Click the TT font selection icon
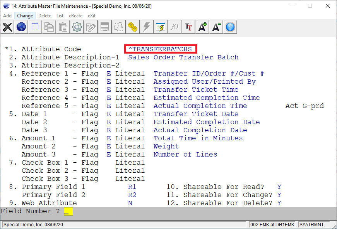337x229 pixels. click(188, 27)
